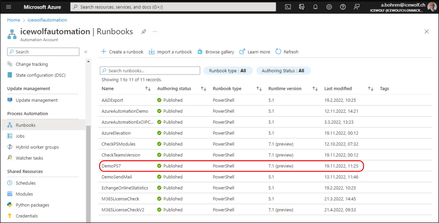Click the Change tracking icon in sidebar

(x=10, y=64)
